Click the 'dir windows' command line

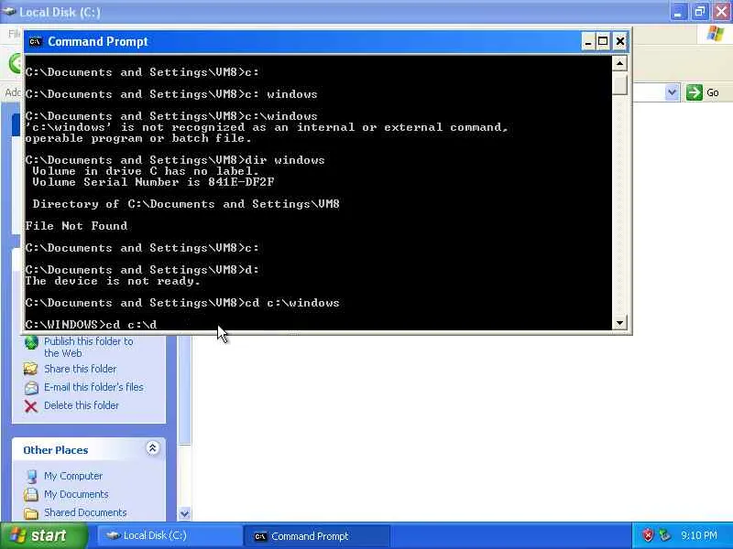point(175,160)
